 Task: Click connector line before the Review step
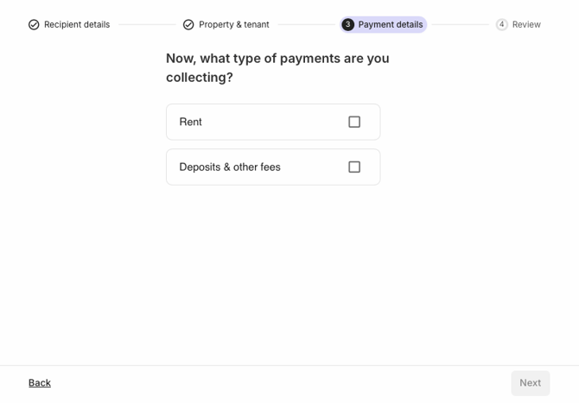[460, 25]
